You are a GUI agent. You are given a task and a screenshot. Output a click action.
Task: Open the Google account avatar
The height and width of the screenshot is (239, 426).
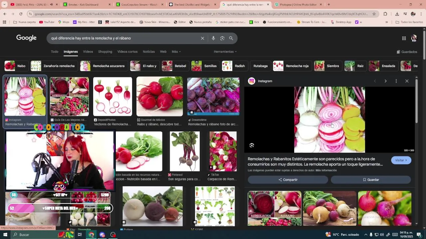tap(414, 38)
